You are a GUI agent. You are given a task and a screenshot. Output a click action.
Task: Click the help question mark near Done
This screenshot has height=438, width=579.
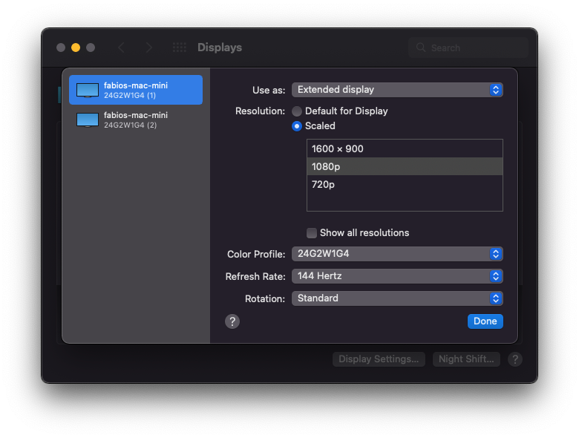click(232, 321)
